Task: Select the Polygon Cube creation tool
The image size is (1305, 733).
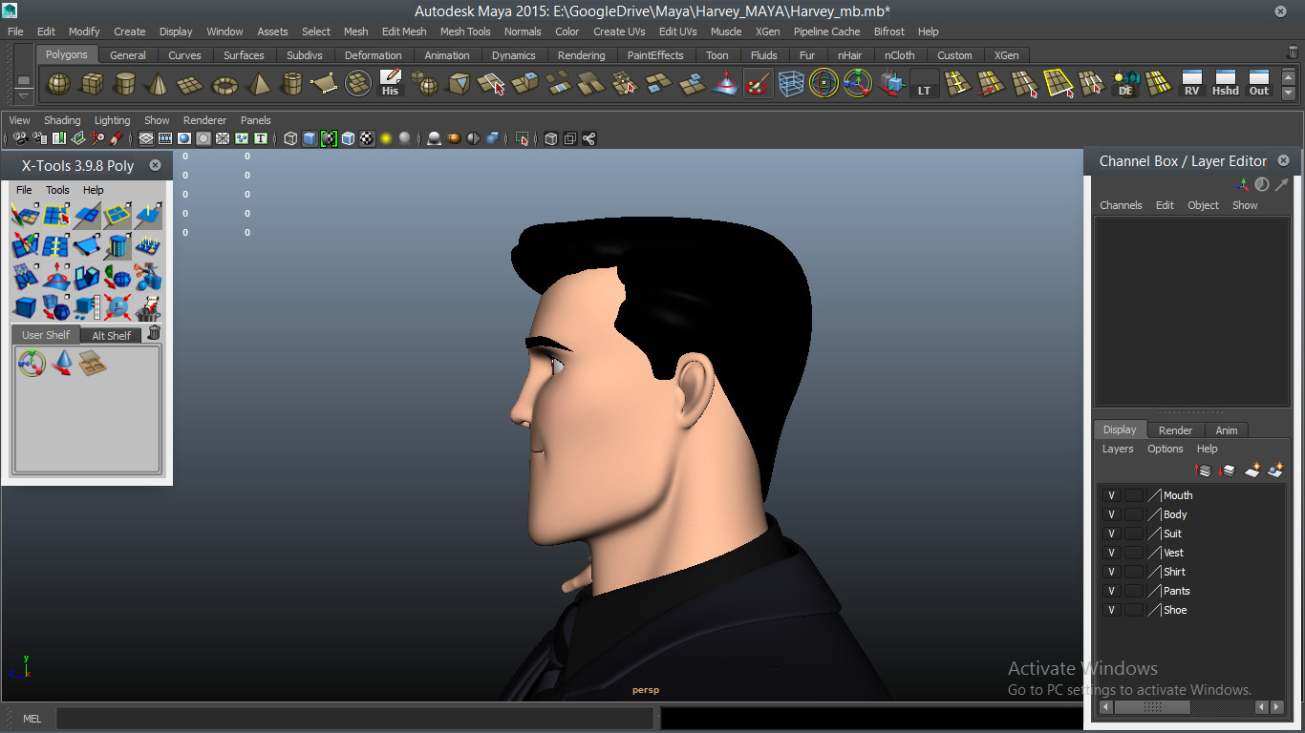Action: [x=93, y=84]
